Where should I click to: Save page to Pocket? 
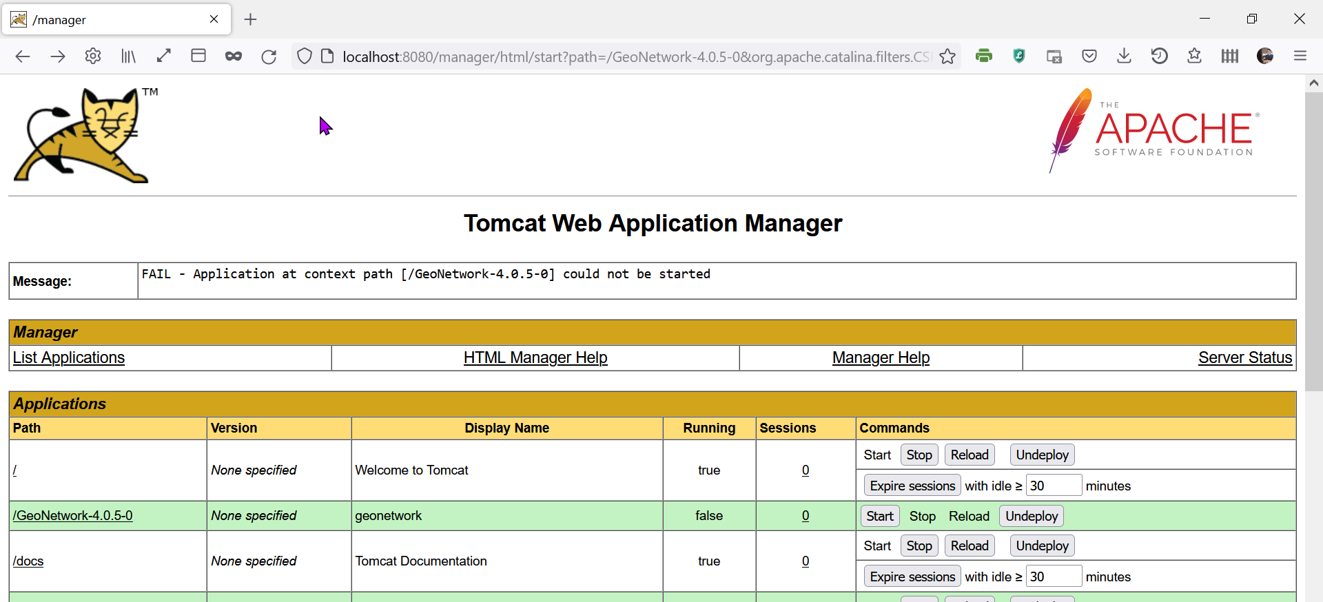[1089, 56]
